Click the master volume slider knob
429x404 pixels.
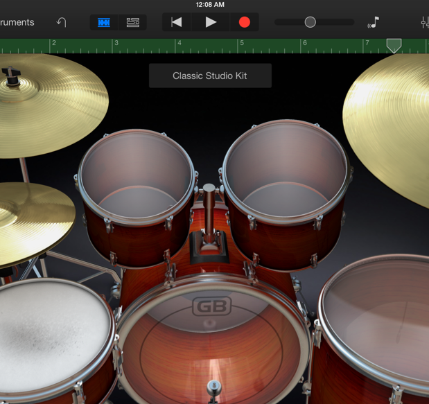click(x=310, y=22)
